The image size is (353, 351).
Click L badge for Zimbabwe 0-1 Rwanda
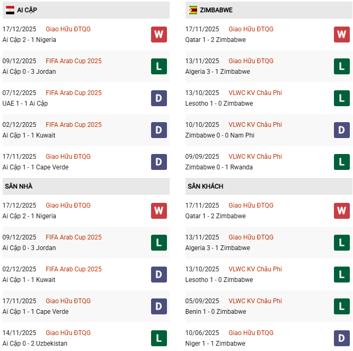(x=341, y=162)
